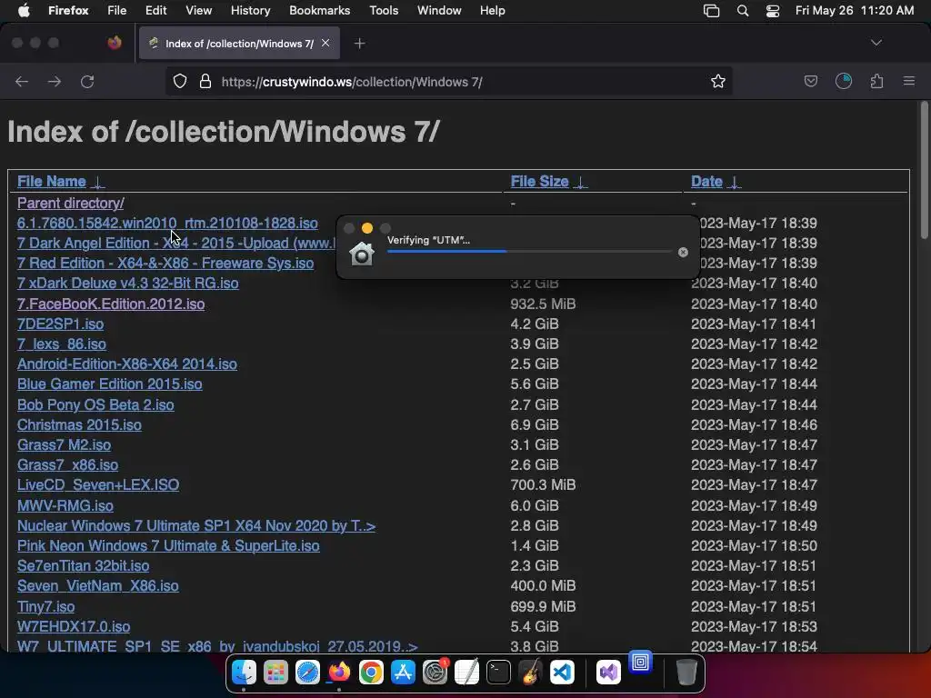931x698 pixels.
Task: Download Grass7 M2.iso
Action: click(x=65, y=444)
